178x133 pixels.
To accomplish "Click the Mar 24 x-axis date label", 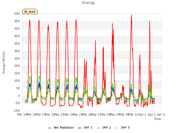I will (68, 114).
